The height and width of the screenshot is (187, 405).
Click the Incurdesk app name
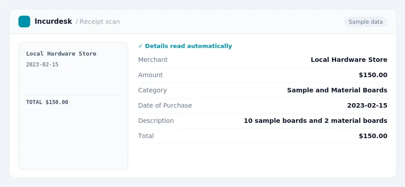click(x=53, y=22)
